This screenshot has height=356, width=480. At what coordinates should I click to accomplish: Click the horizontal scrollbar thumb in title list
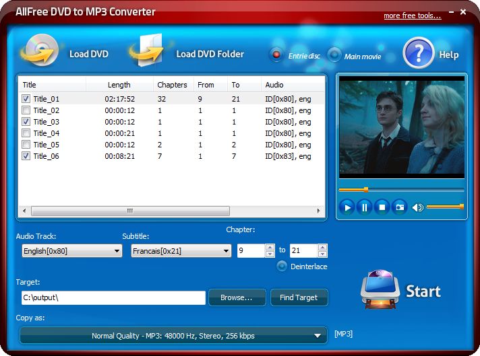pyautogui.click(x=130, y=211)
